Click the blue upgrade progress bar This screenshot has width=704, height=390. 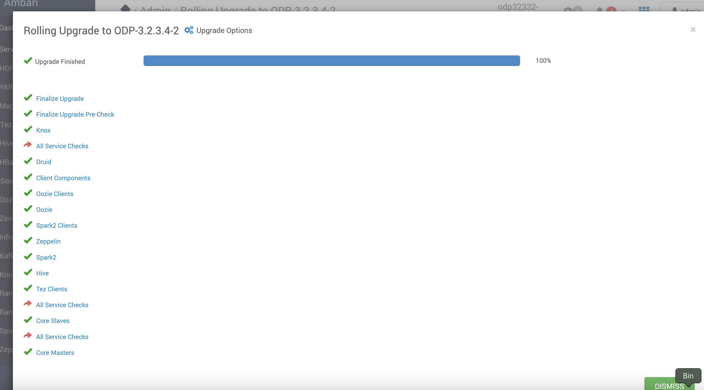(x=331, y=61)
